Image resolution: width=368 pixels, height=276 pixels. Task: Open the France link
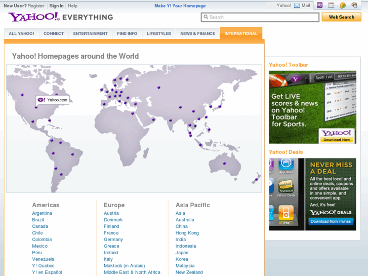(x=111, y=233)
